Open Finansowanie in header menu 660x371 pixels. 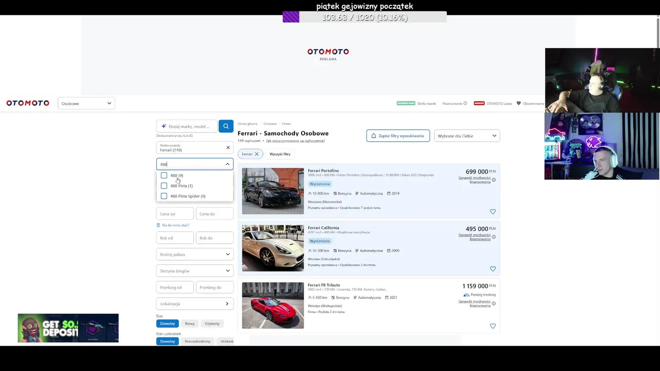[452, 104]
